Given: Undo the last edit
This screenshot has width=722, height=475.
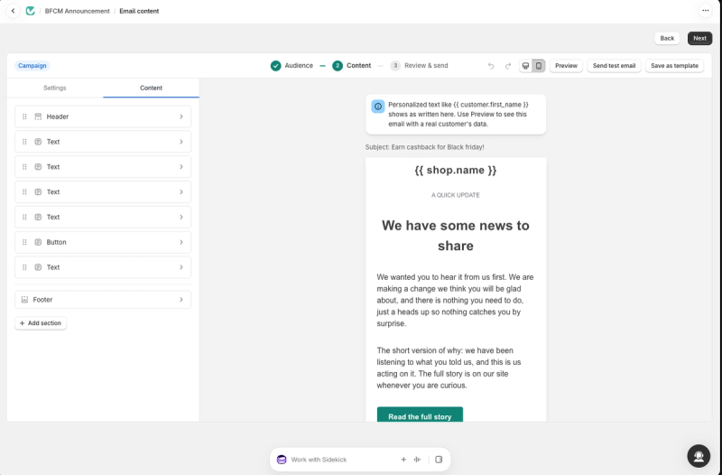Looking at the screenshot, I should point(491,66).
